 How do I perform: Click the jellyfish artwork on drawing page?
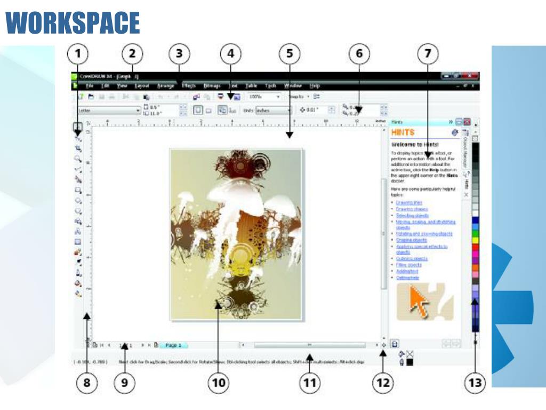[237, 234]
